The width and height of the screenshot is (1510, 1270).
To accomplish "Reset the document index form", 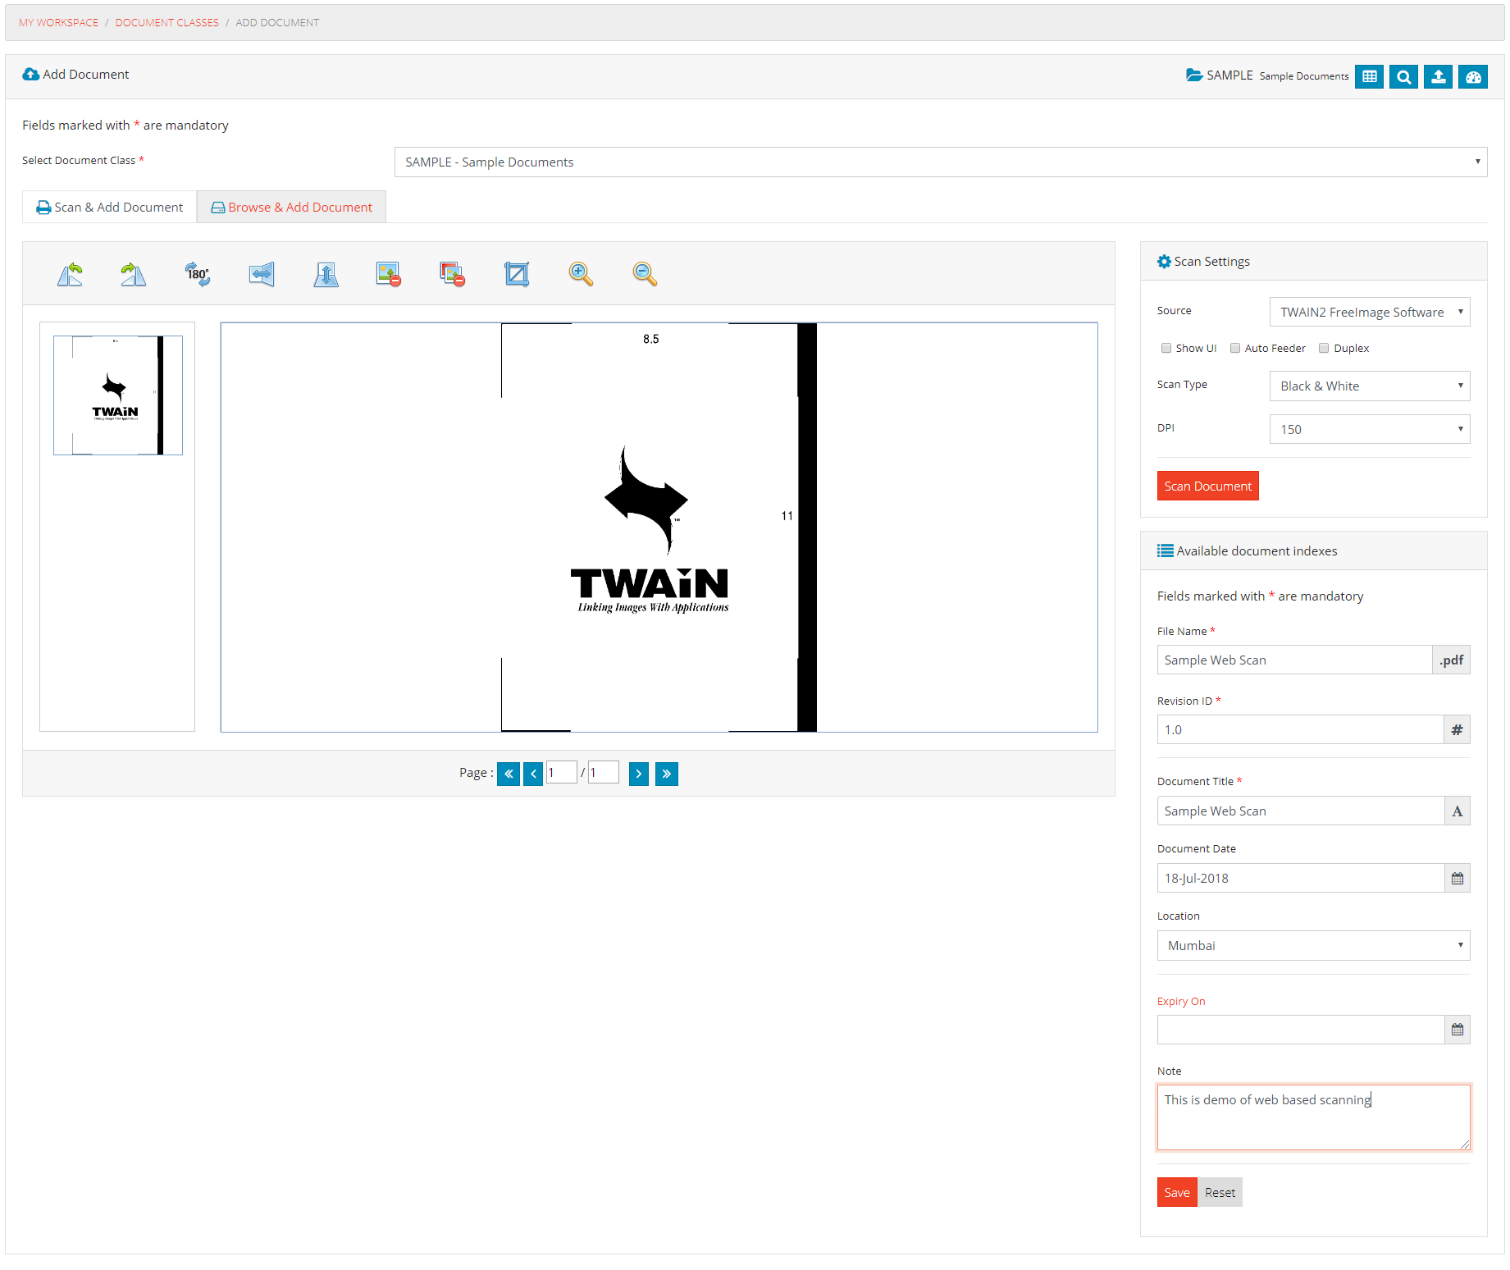I will point(1220,1192).
